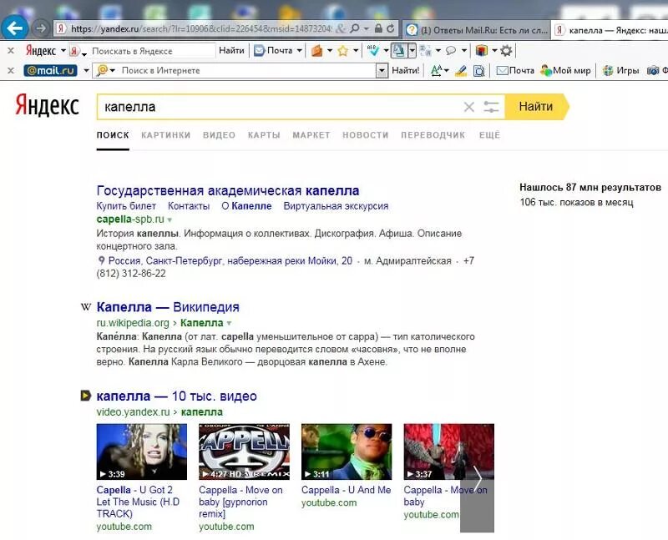This screenshot has width=668, height=540.
Task: Switch to the КАРТЫ tab
Action: click(x=264, y=135)
